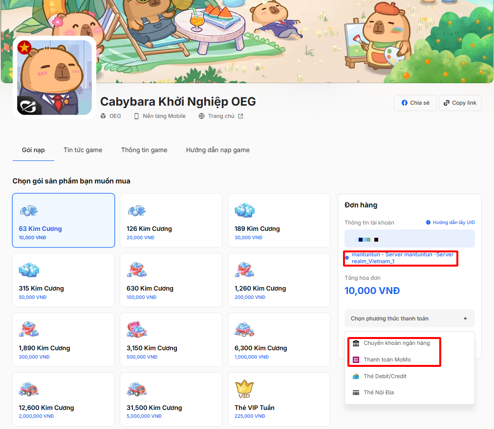This screenshot has height=429, width=494.
Task: Click the diamond icon of 63 Kim Cương
Action: (29, 210)
